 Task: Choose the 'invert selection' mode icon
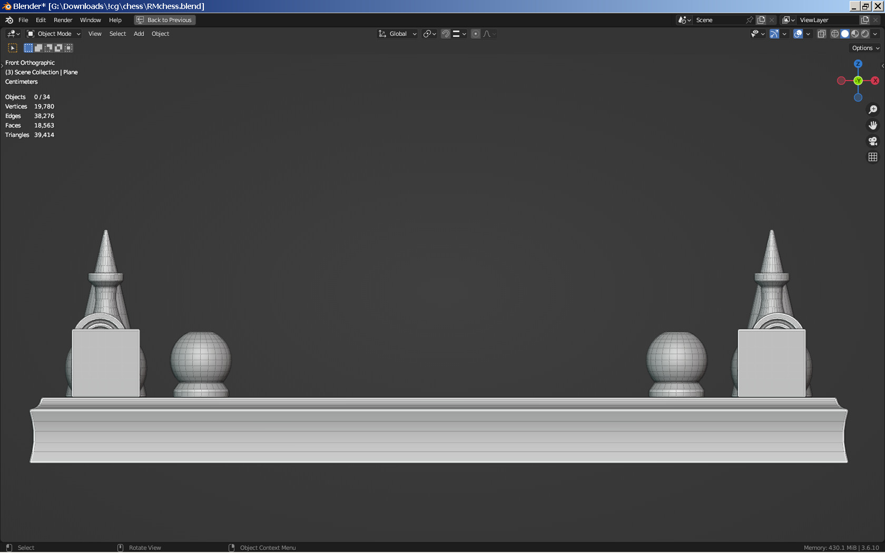pyautogui.click(x=58, y=48)
